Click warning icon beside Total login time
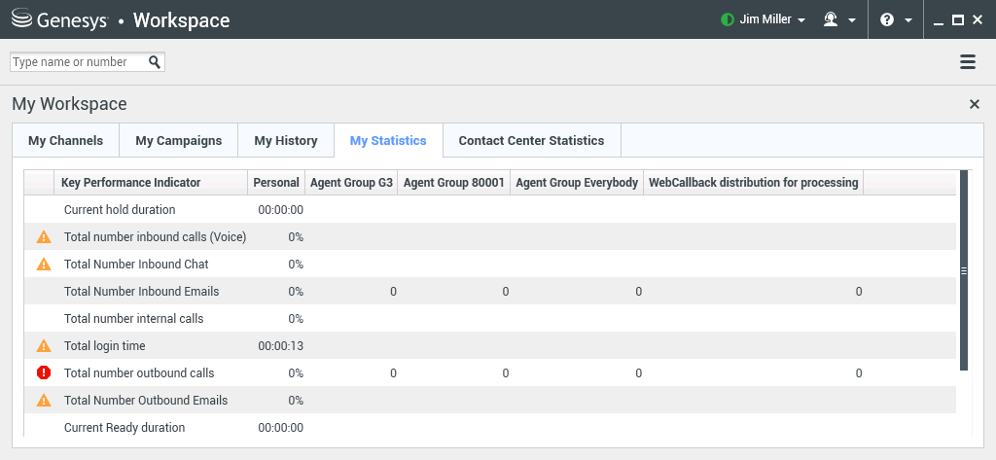 click(43, 345)
